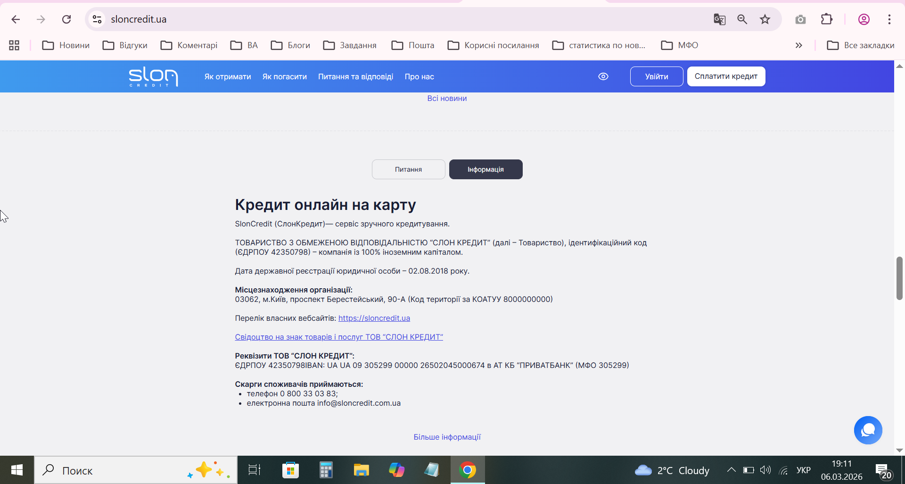Click the Windows taskbar search box
905x484 pixels.
pos(136,470)
